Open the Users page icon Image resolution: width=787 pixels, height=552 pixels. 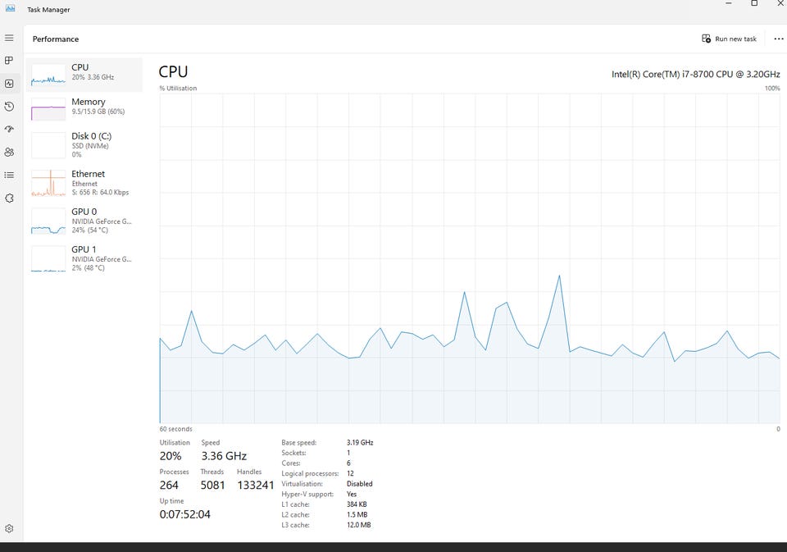tap(9, 153)
